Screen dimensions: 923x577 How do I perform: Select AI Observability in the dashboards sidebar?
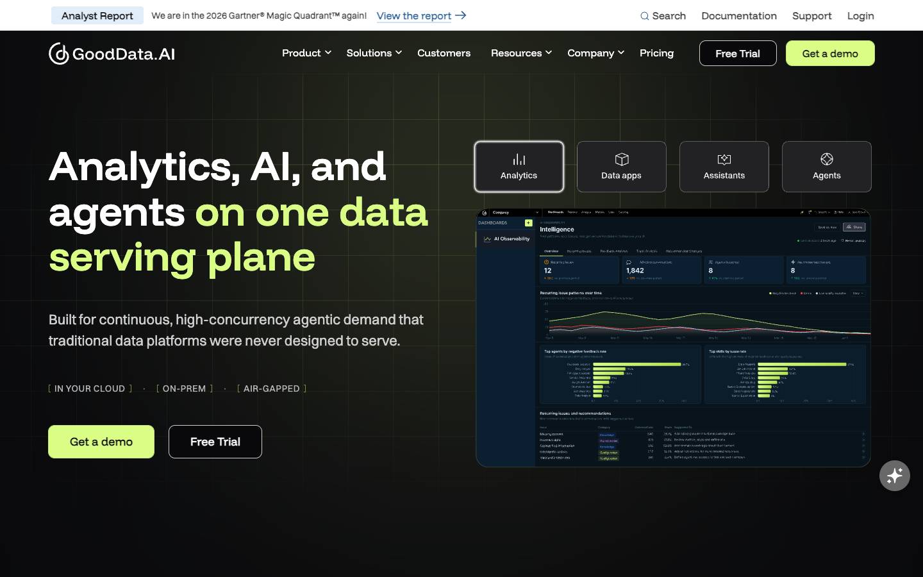(506, 238)
